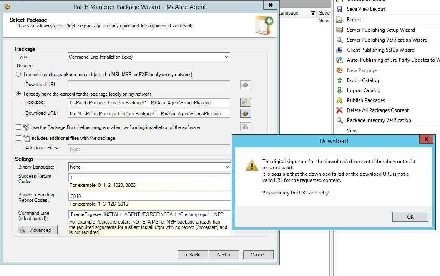Click the empty Download URL field
Image resolution: width=440 pixels, height=276 pixels.
[149, 85]
